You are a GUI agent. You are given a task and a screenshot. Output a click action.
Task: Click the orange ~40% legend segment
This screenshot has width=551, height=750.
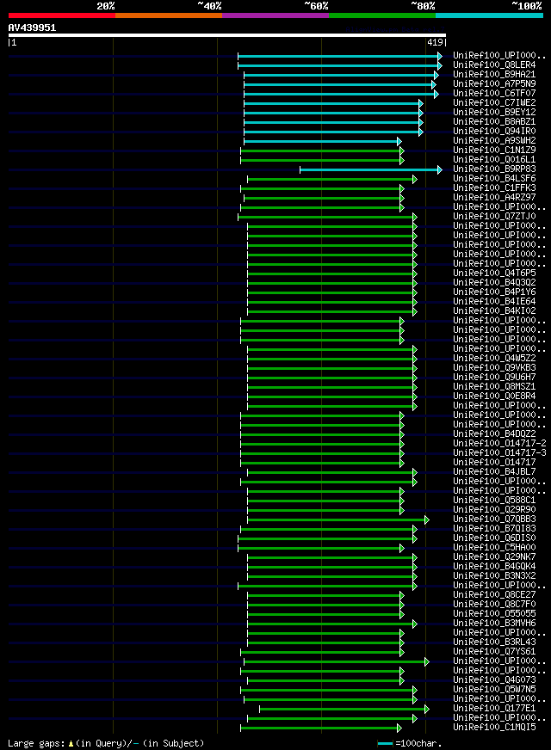click(x=169, y=15)
